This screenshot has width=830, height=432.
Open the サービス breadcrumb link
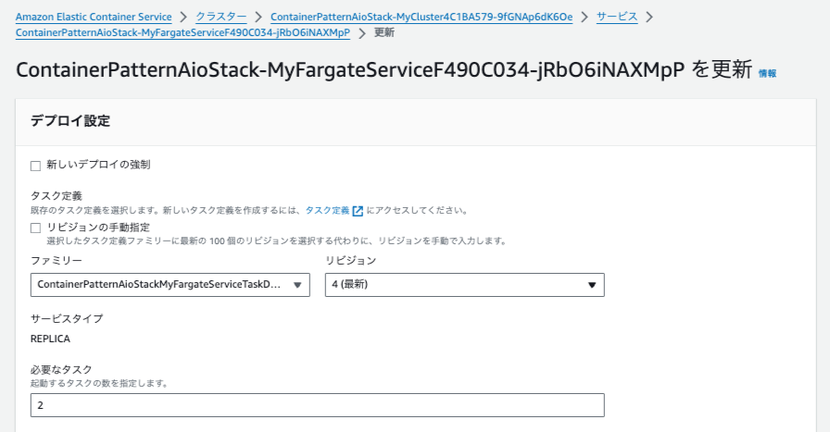tap(617, 17)
